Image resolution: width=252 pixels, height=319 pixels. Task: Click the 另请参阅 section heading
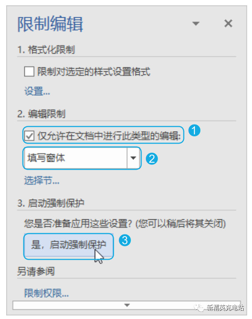36,271
